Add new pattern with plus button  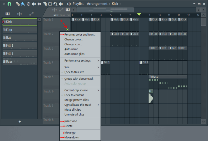(20, 122)
